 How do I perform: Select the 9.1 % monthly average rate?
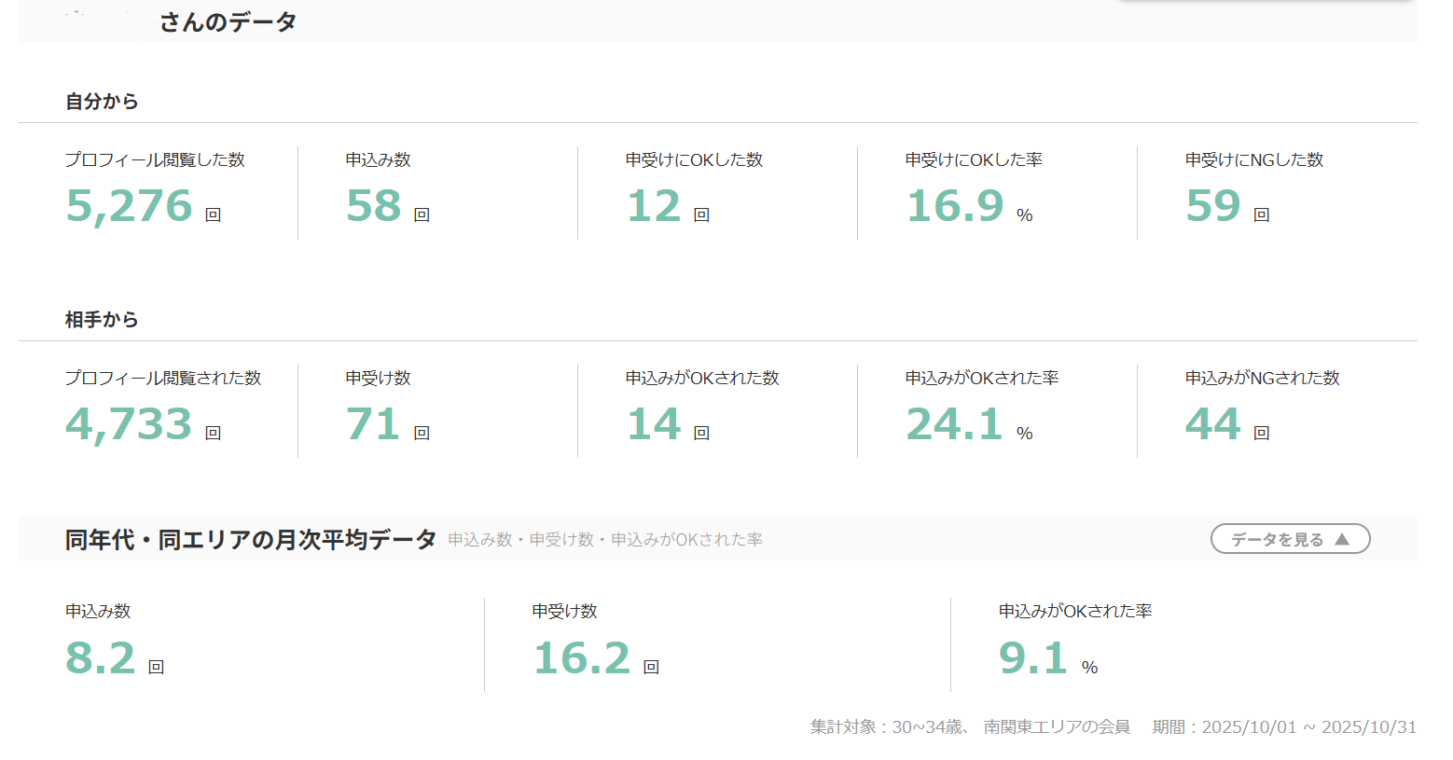1033,658
